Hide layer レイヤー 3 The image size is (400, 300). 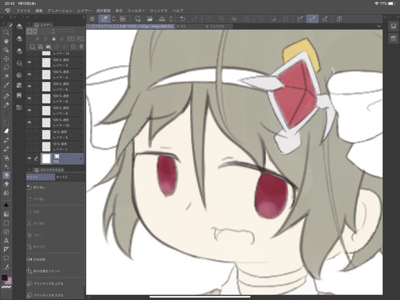coord(29,62)
